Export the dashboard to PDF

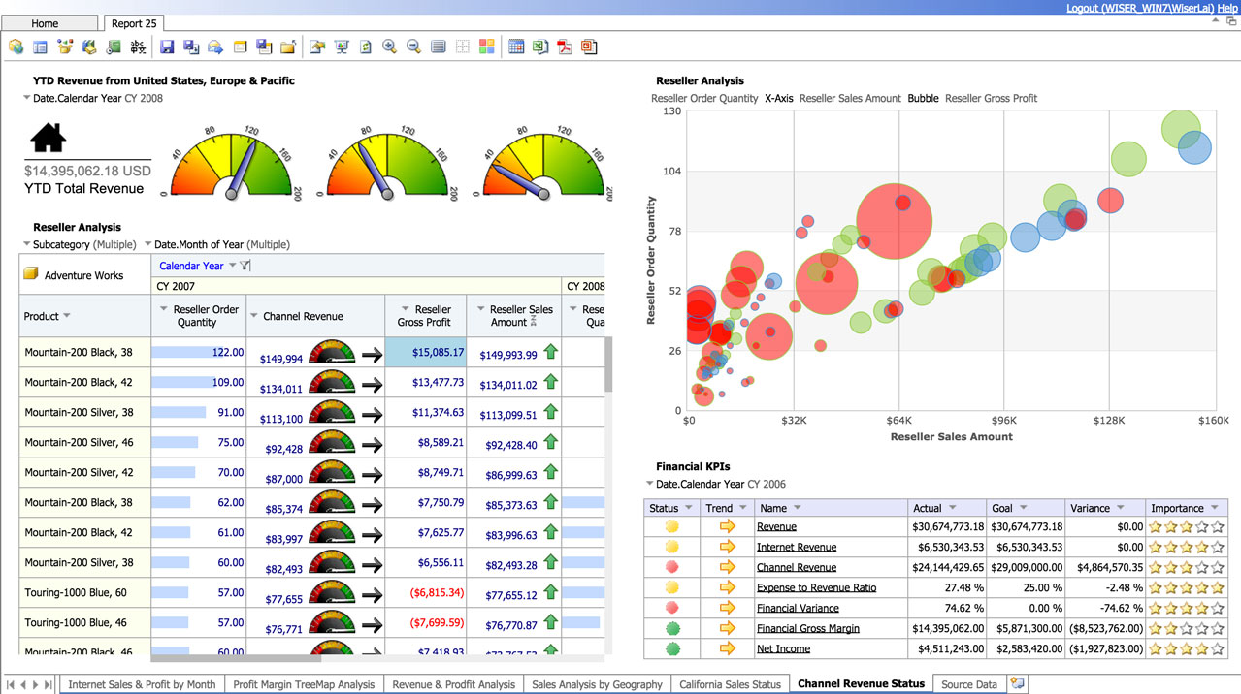click(566, 46)
